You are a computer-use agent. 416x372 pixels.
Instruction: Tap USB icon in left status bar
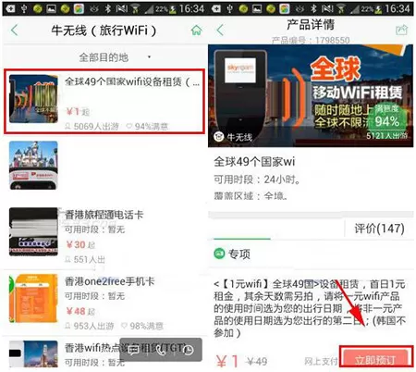tap(24, 8)
